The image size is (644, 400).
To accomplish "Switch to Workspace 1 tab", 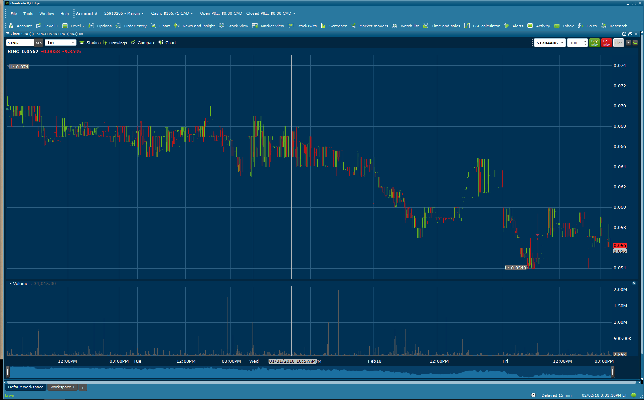I will tap(62, 387).
